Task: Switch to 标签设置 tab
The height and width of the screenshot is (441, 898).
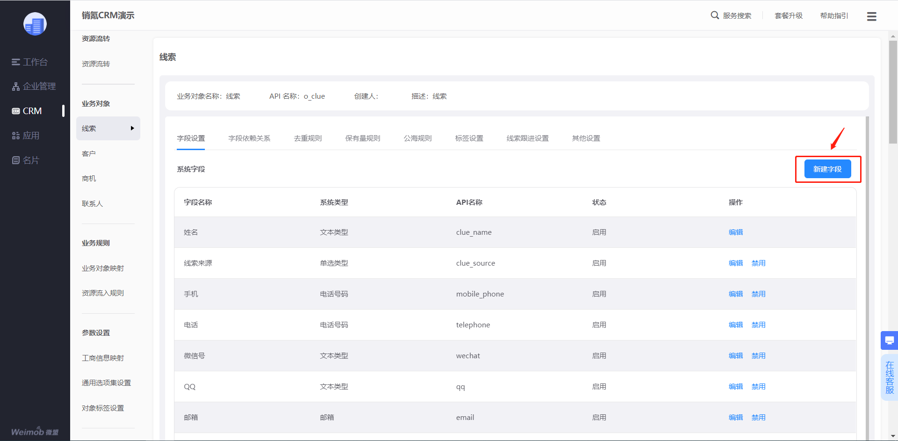Action: point(469,138)
